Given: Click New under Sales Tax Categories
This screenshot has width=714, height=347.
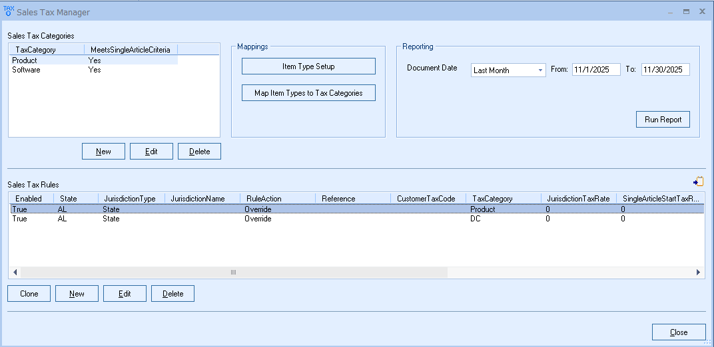Looking at the screenshot, I should coord(103,152).
